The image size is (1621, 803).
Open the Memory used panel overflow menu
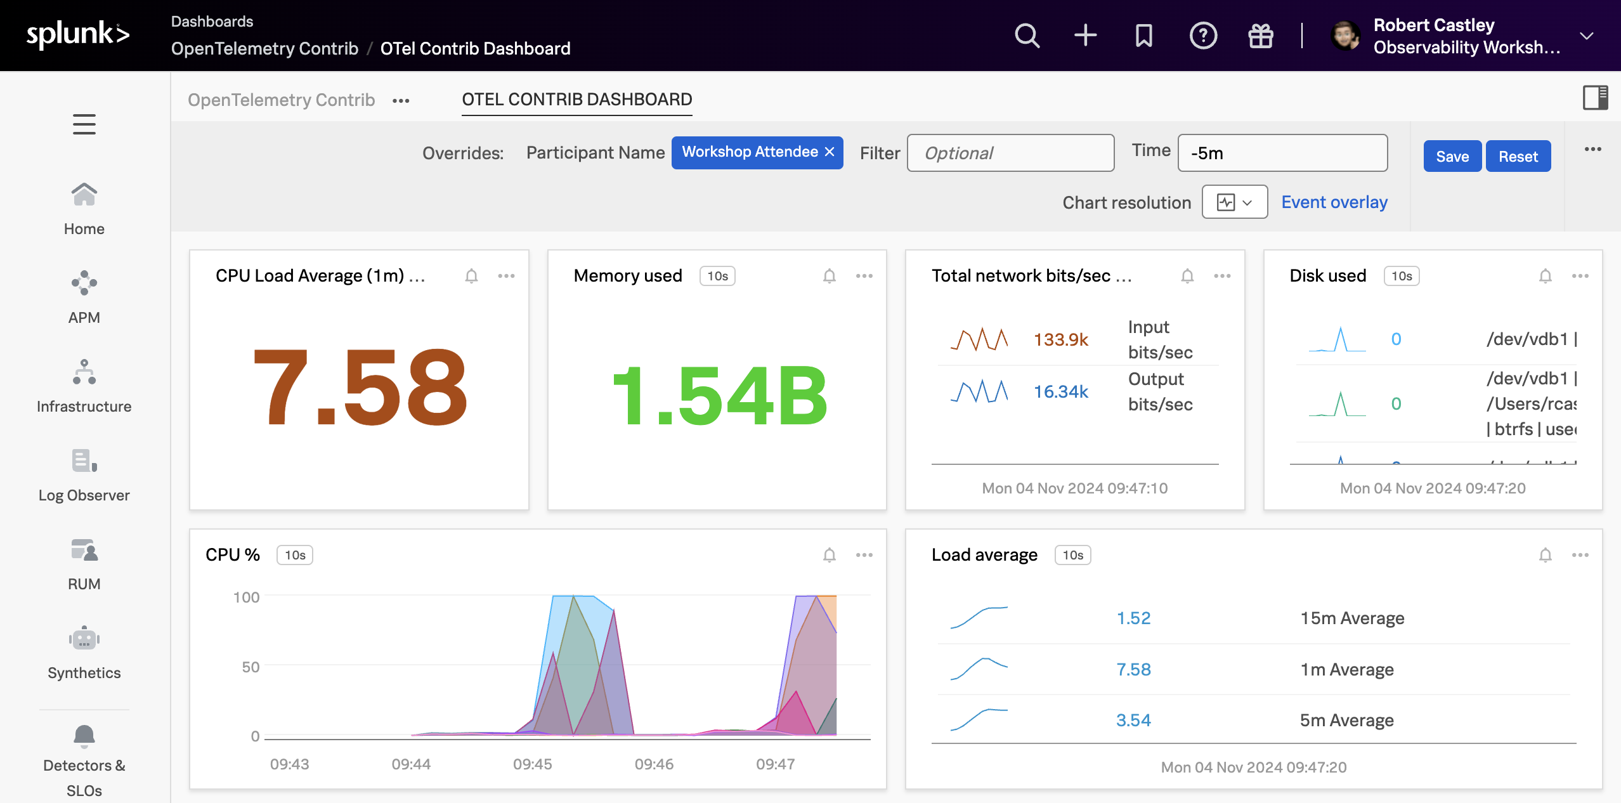pyautogui.click(x=864, y=276)
